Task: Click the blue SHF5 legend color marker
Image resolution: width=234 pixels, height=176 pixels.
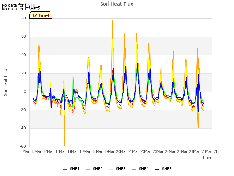Action: coord(156,169)
